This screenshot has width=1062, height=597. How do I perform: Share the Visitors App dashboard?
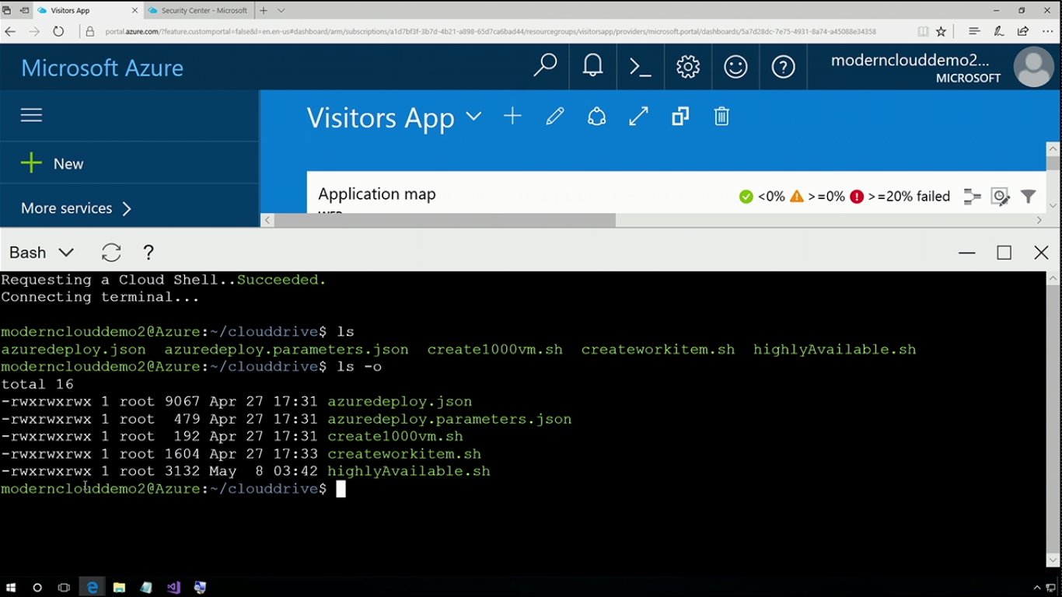(596, 117)
